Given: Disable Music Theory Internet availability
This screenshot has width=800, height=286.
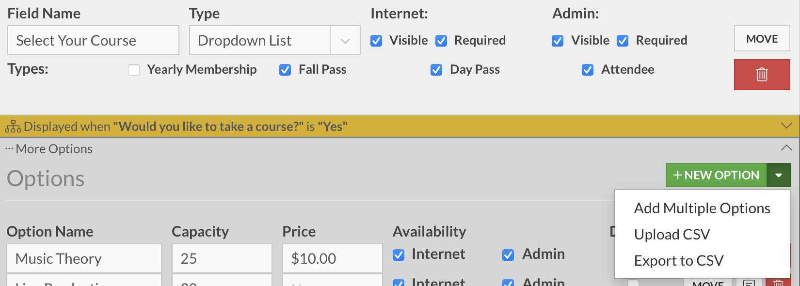Looking at the screenshot, I should (x=399, y=255).
